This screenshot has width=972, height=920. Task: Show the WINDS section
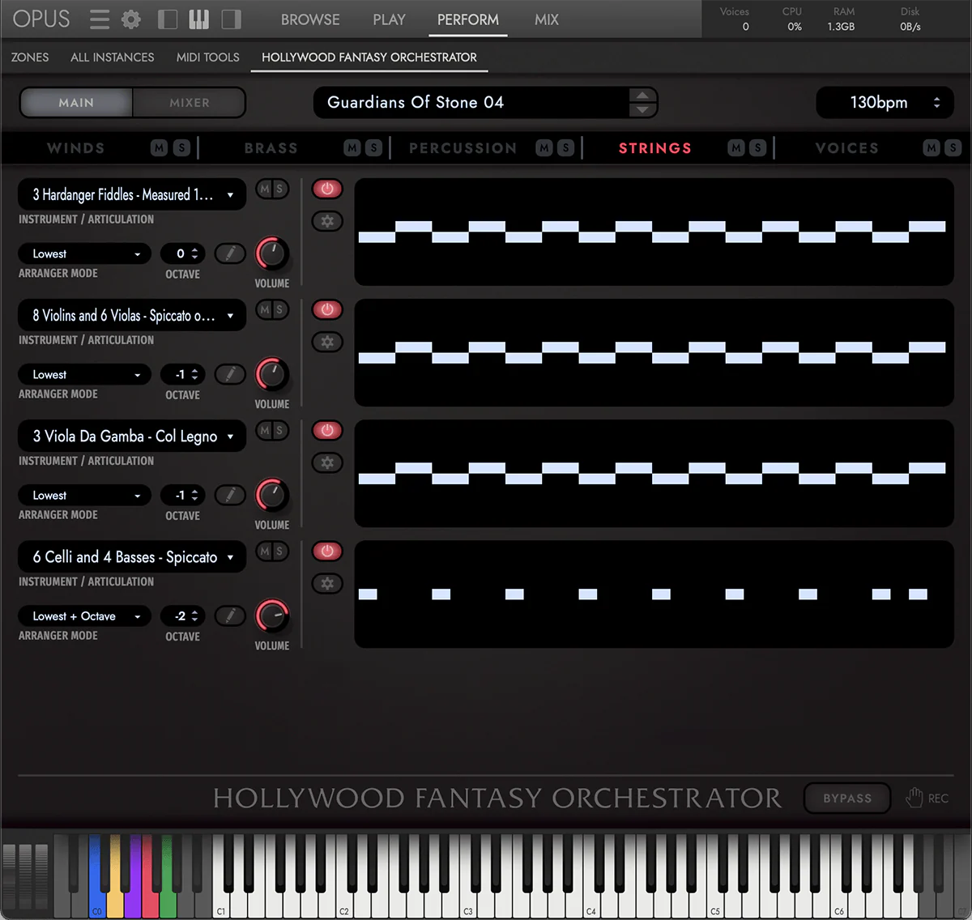point(76,148)
